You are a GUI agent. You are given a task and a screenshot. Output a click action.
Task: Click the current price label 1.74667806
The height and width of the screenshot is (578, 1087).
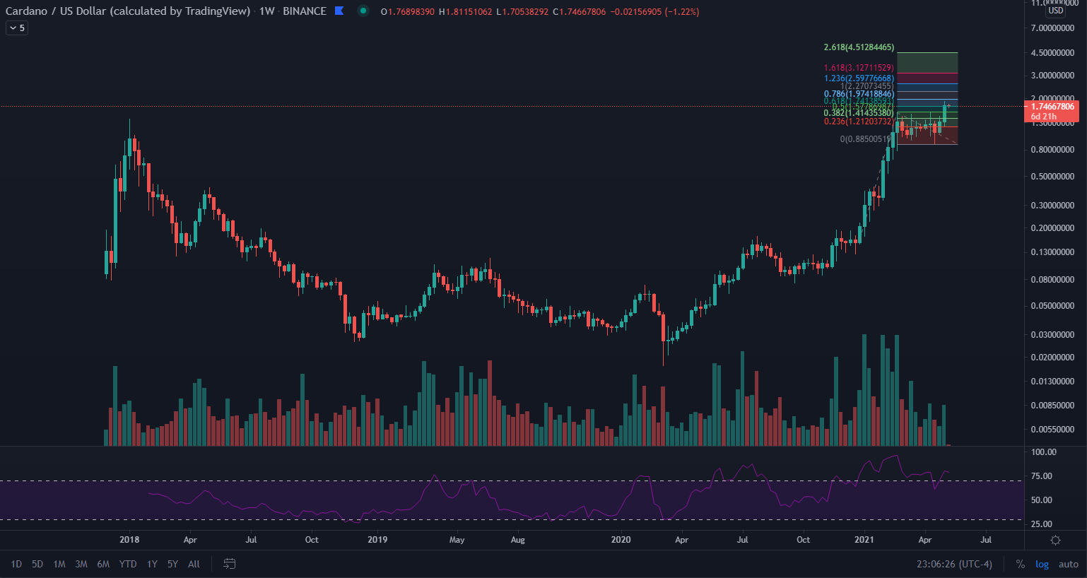[1052, 107]
